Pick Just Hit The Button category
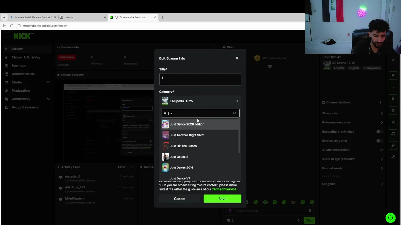Screen dimensions: 401x225 pos(200,146)
